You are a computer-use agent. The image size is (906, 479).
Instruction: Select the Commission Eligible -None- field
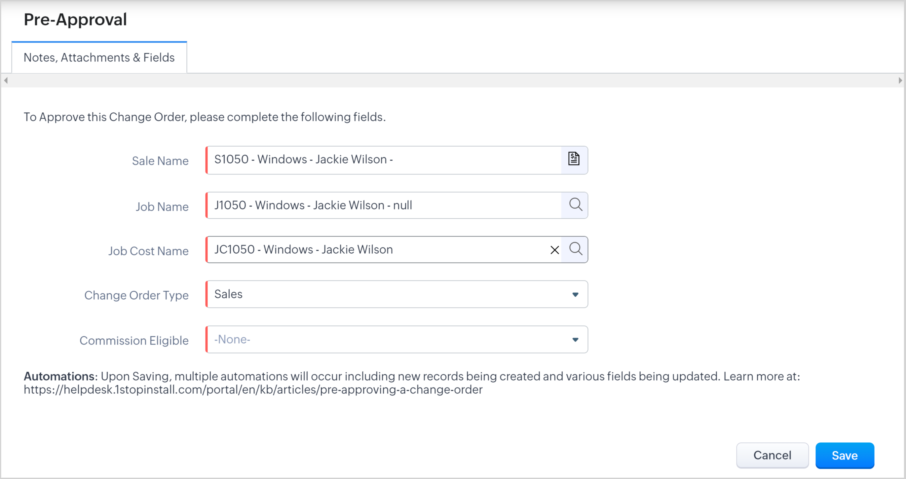coord(387,339)
